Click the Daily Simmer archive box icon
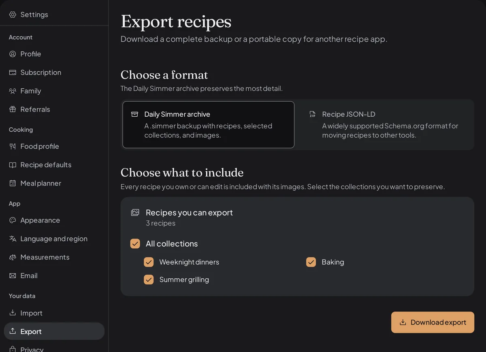Viewport: 486px width, 352px height. coord(135,114)
